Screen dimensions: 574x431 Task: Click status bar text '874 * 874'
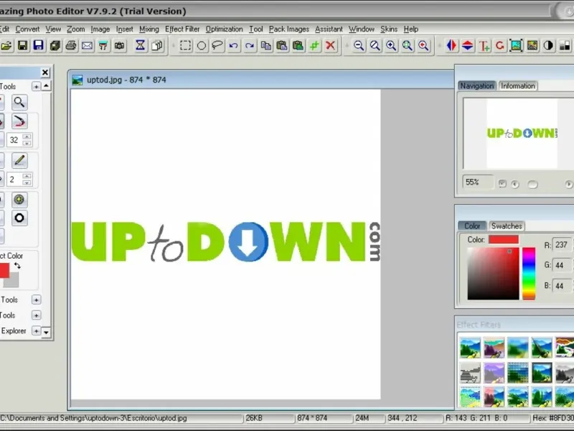coord(311,418)
